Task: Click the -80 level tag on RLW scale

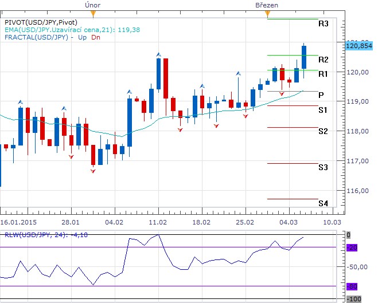Action: click(352, 286)
